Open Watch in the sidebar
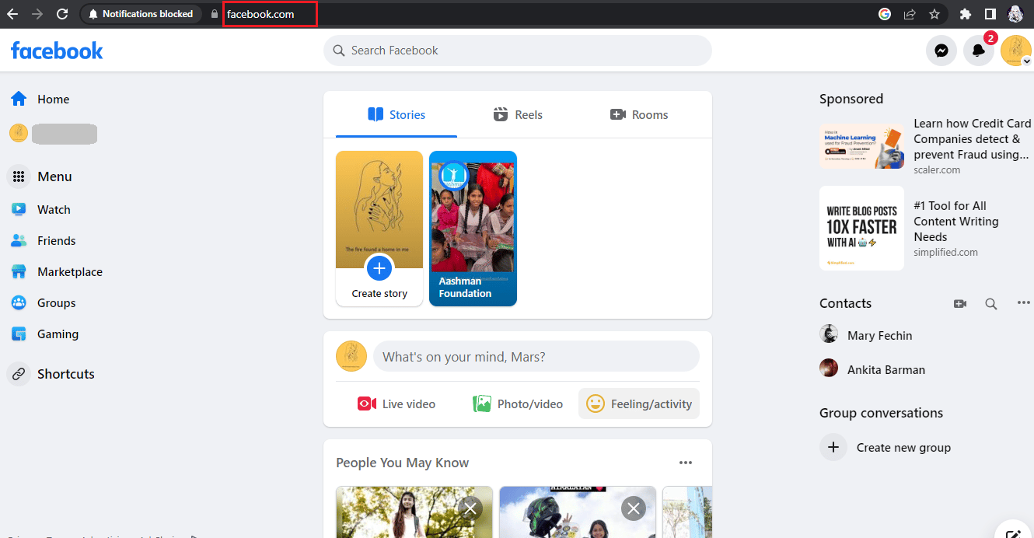The image size is (1034, 538). pyautogui.click(x=41, y=210)
